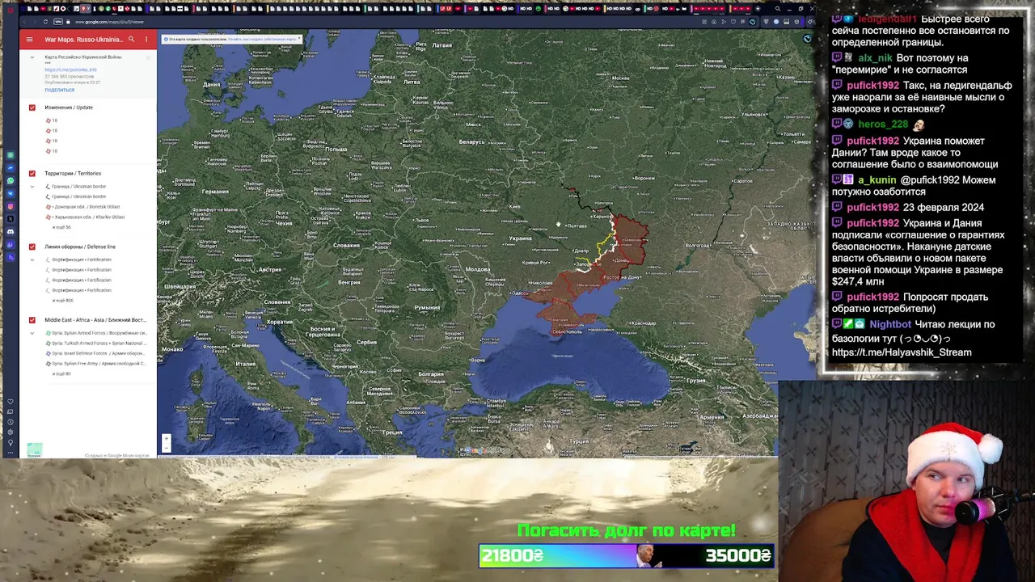The height and width of the screenshot is (582, 1035).
Task: Uncheck the Линия обороны / Defense line layer
Action: [x=32, y=247]
